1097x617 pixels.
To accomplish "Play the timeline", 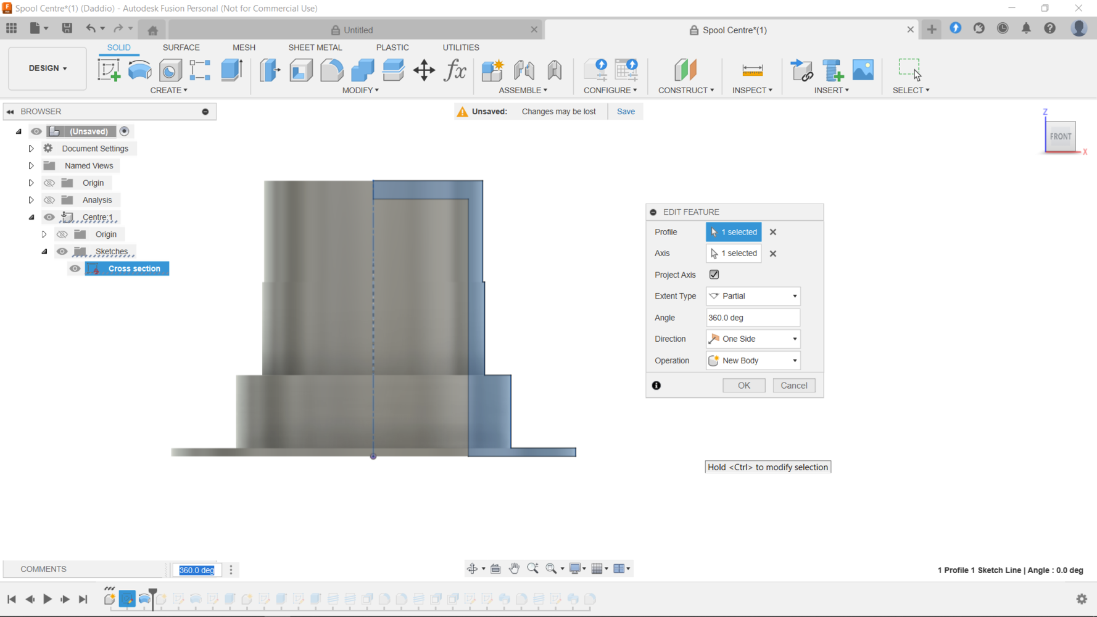I will tap(47, 599).
